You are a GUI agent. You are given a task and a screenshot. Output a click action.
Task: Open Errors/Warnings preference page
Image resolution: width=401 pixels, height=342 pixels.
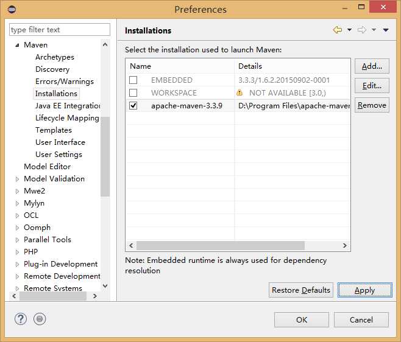[65, 81]
